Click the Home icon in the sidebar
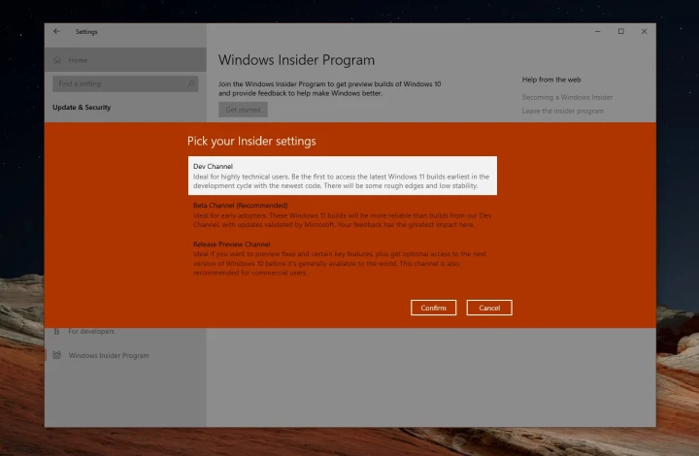The height and width of the screenshot is (456, 699). point(57,60)
